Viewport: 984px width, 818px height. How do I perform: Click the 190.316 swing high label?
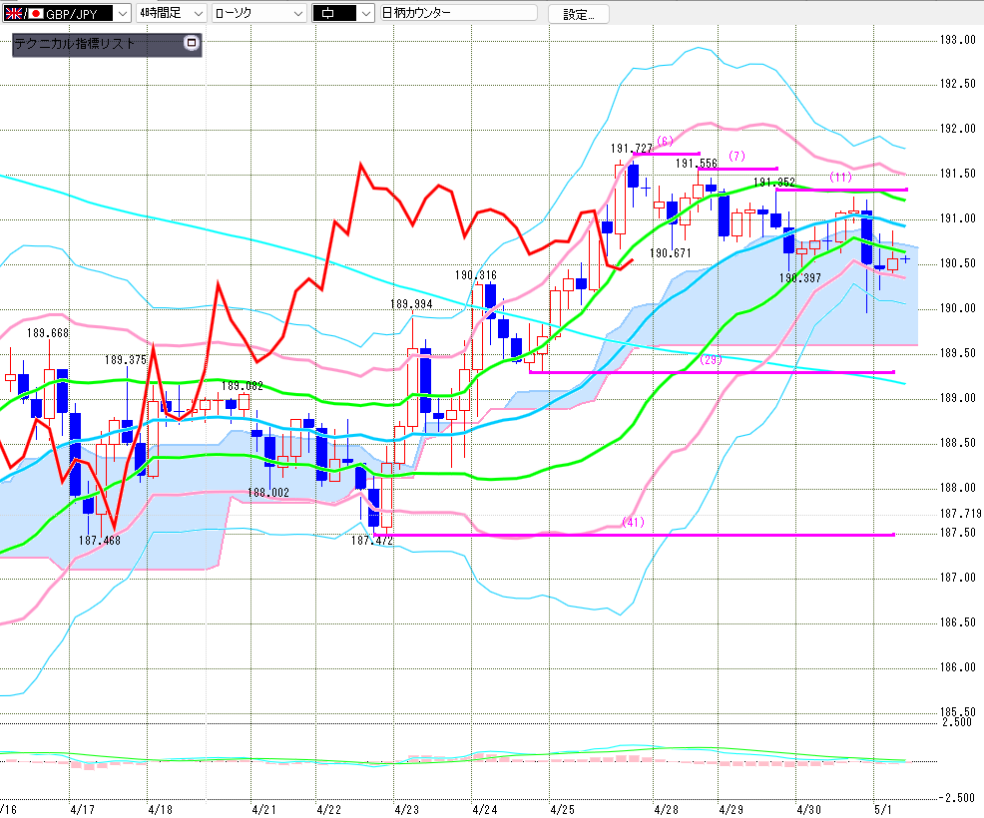point(476,274)
